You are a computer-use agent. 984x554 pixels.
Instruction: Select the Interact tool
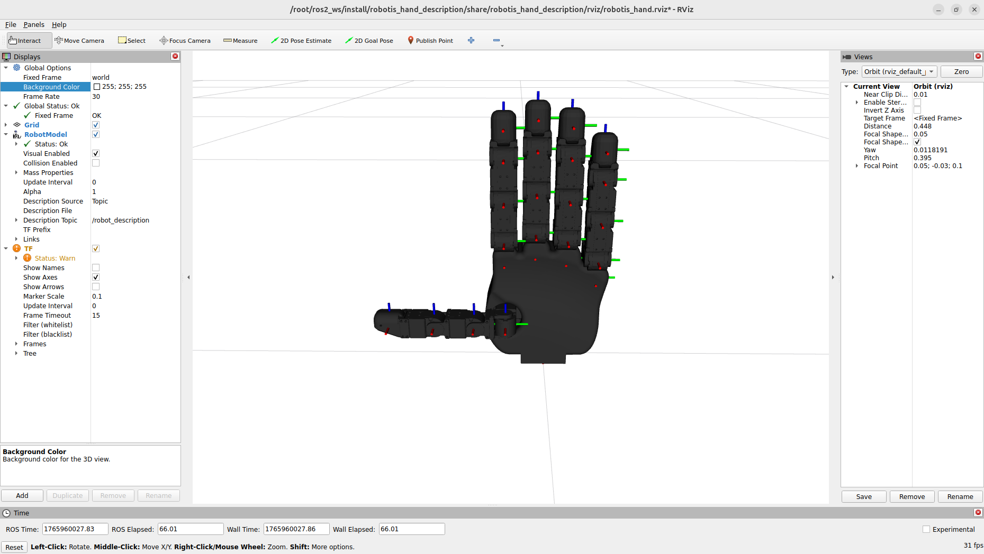(x=27, y=40)
